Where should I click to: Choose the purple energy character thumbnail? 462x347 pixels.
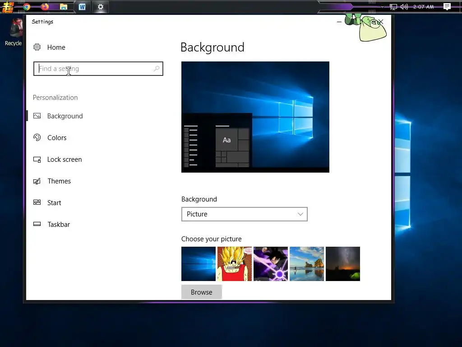click(271, 264)
